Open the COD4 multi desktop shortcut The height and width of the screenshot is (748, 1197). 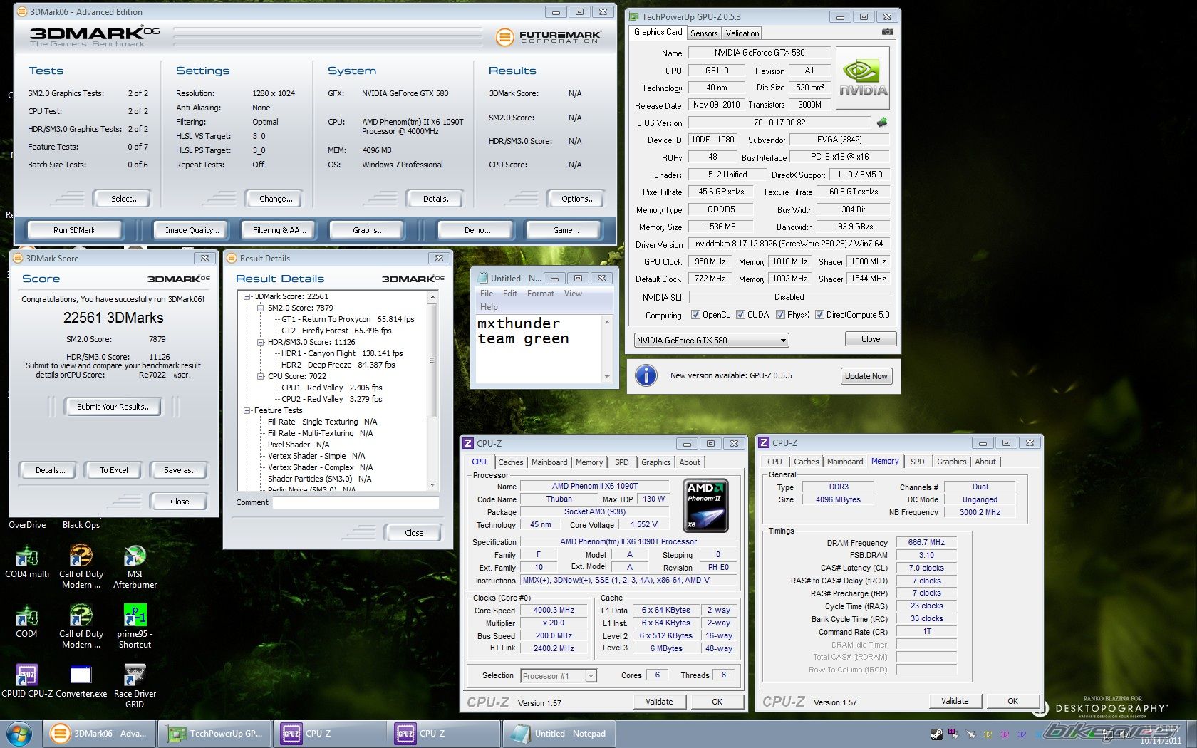tap(27, 556)
